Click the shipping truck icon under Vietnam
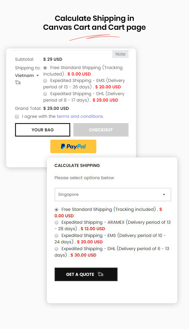The height and width of the screenshot is (329, 189). point(18,83)
